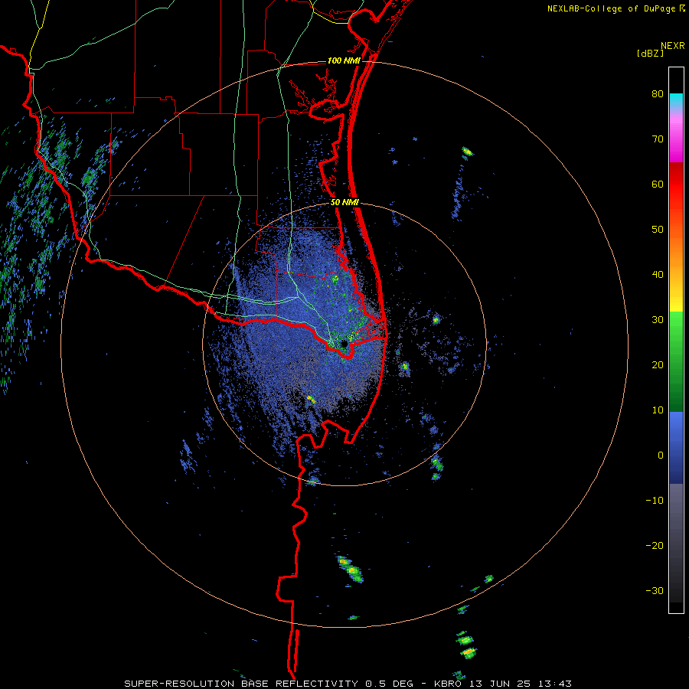Click the bottom caption reading SUPER-RESOLUTION BASE REFLECTIVITY
This screenshot has height=689, width=689.
pos(241,684)
